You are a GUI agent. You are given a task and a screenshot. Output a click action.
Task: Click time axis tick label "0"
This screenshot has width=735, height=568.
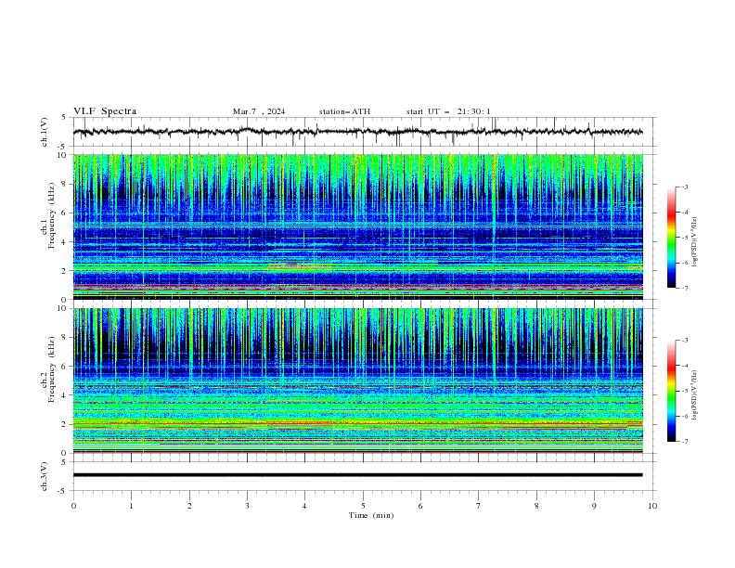point(73,506)
